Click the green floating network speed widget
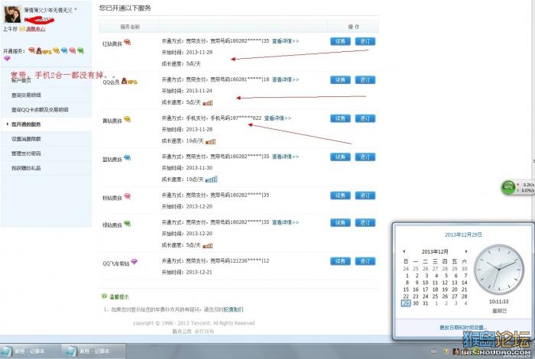The image size is (535, 359). tap(517, 188)
